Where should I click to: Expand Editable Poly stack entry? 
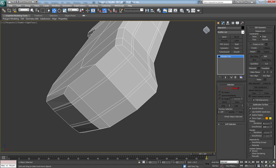click(x=219, y=56)
